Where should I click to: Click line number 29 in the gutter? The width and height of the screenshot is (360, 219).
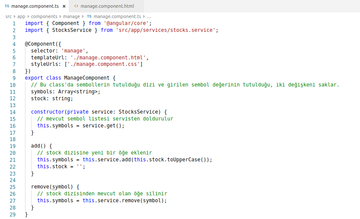tap(13, 214)
